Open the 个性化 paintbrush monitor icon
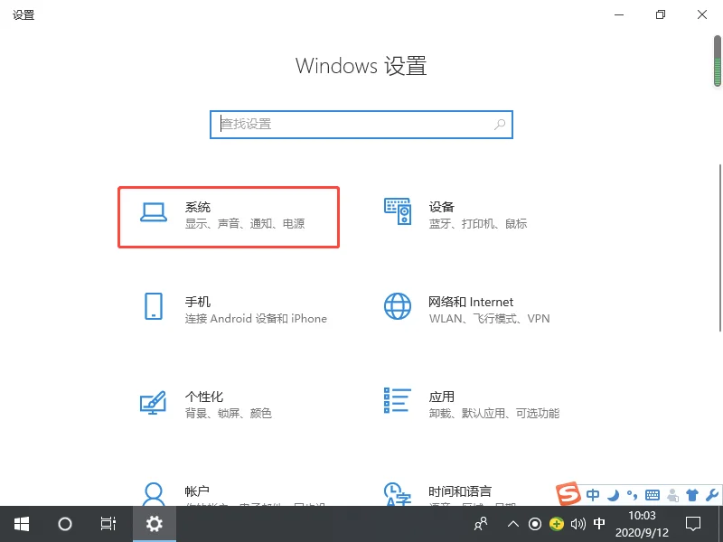The width and height of the screenshot is (723, 542). pos(153,402)
